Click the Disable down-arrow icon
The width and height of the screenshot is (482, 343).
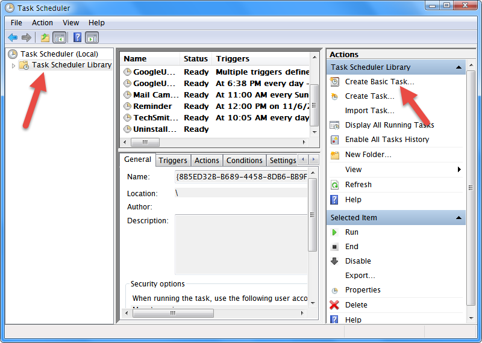334,261
